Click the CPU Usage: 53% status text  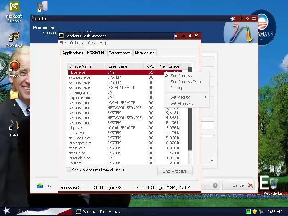[109, 188]
